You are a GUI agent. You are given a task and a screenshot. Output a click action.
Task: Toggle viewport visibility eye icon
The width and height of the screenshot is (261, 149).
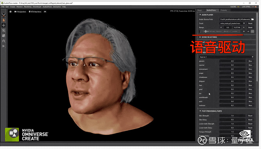click(45, 11)
